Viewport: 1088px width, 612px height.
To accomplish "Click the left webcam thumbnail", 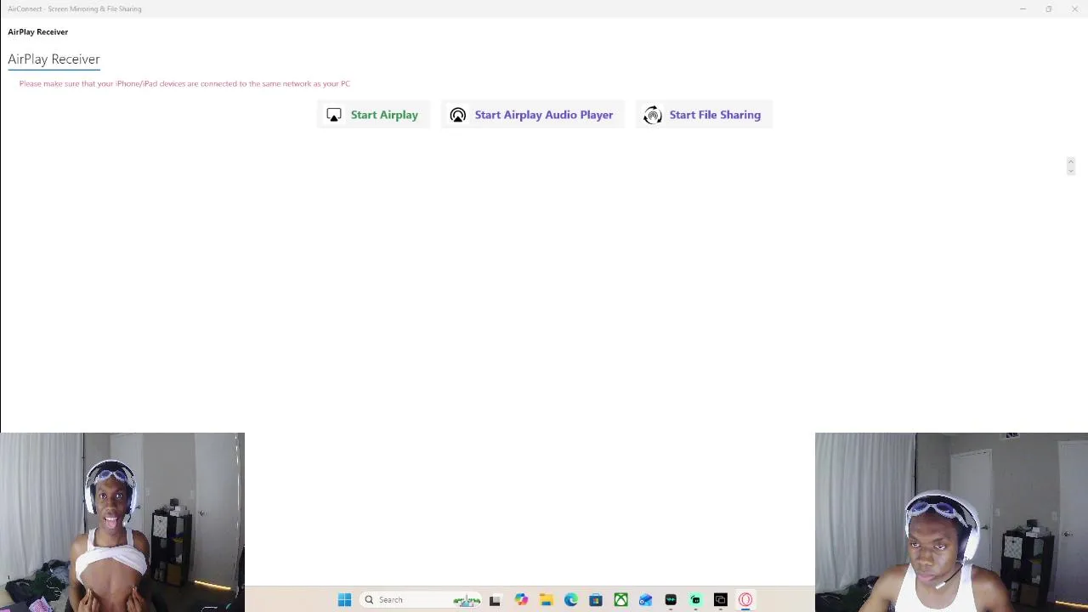I will [x=122, y=522].
